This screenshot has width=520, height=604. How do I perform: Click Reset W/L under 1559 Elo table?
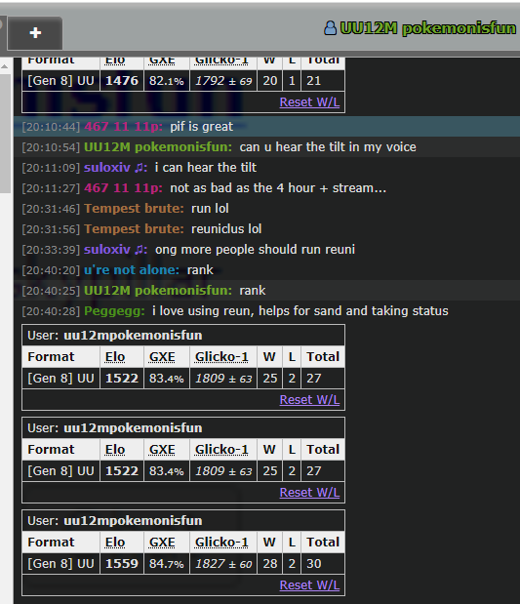click(x=309, y=585)
